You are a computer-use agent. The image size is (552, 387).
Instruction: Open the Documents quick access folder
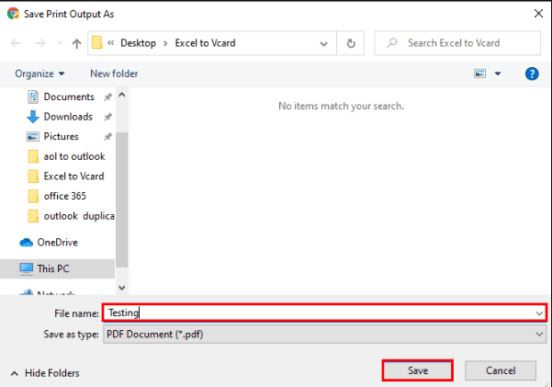pos(68,97)
